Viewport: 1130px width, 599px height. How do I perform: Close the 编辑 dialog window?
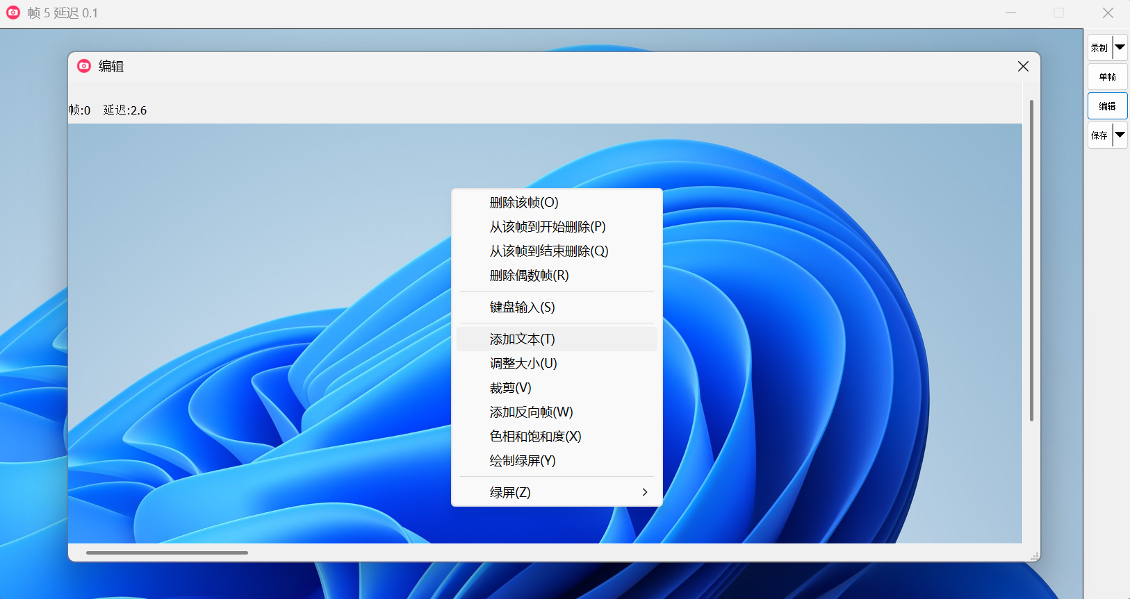(1023, 66)
